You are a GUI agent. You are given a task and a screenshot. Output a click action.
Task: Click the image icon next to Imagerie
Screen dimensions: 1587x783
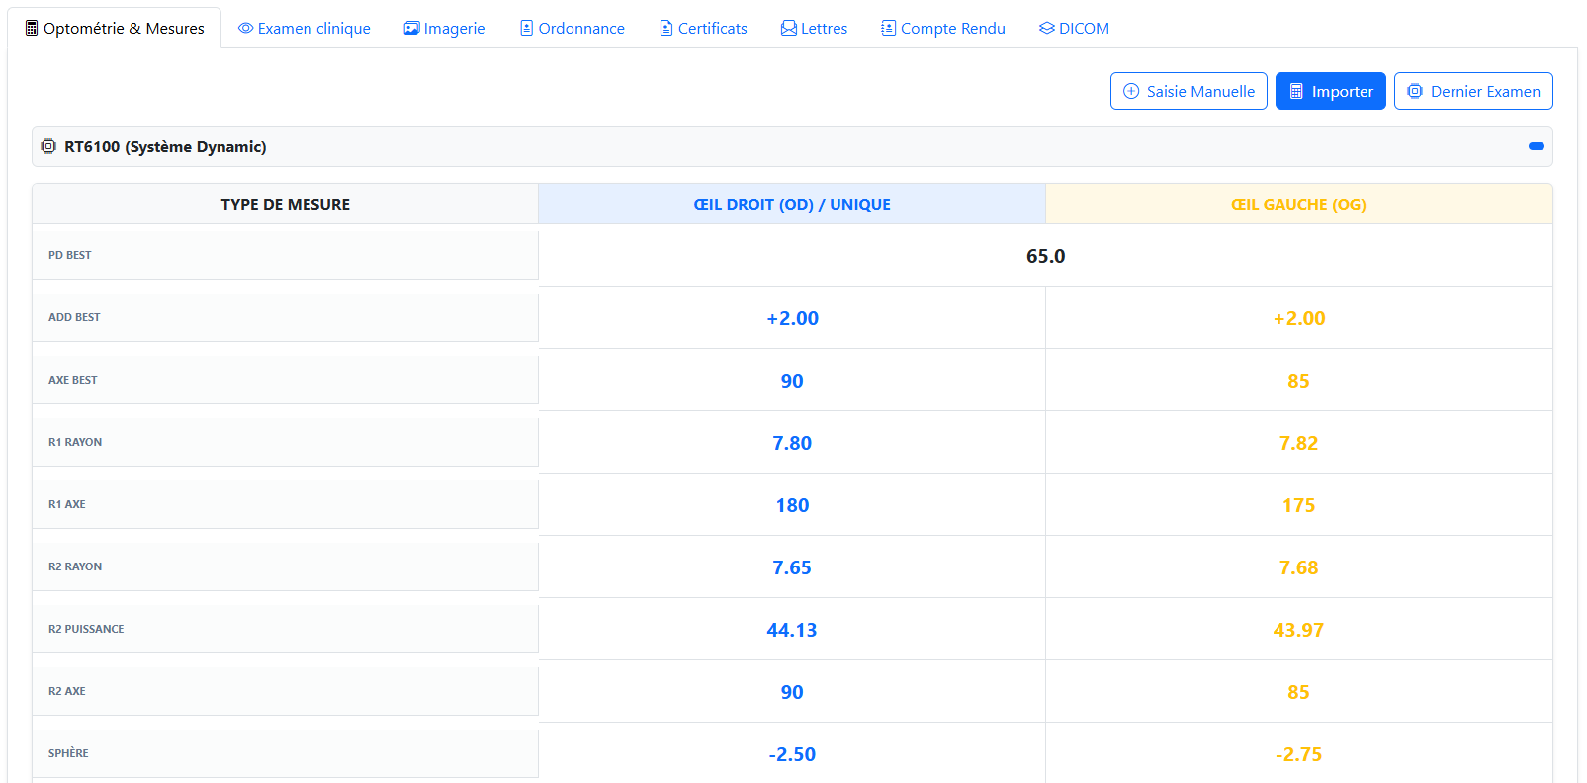[412, 29]
